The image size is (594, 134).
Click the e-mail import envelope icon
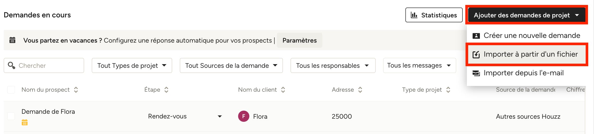pos(476,73)
